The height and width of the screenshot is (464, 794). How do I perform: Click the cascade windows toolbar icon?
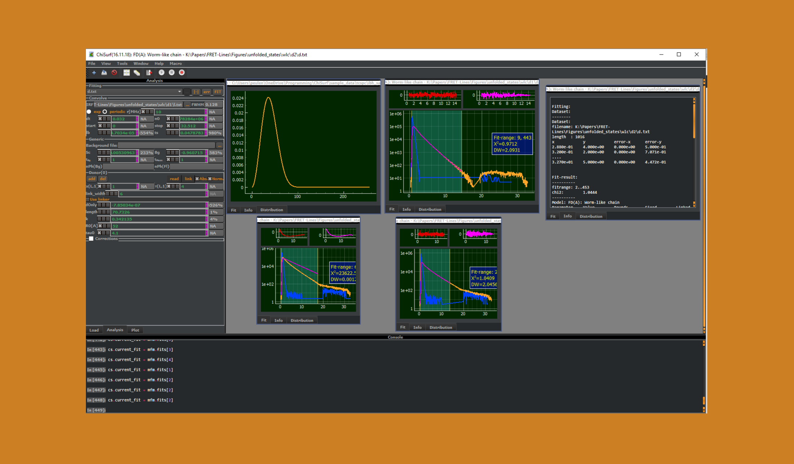137,73
